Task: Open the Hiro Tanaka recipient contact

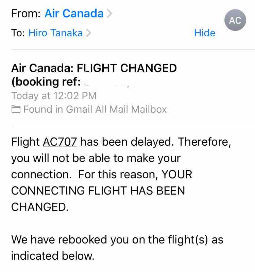Action: 55,33
